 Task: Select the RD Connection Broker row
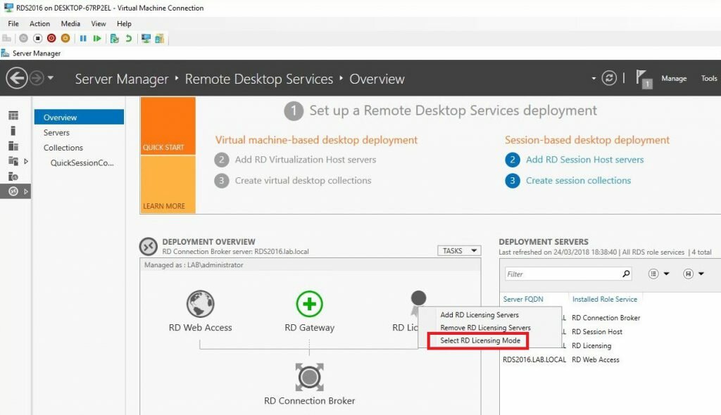coord(606,317)
